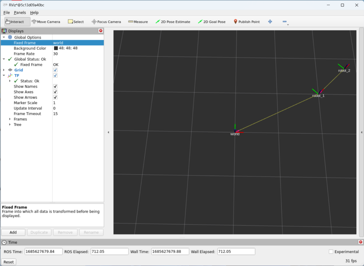Toggle the Grid display checkbox

click(x=55, y=70)
